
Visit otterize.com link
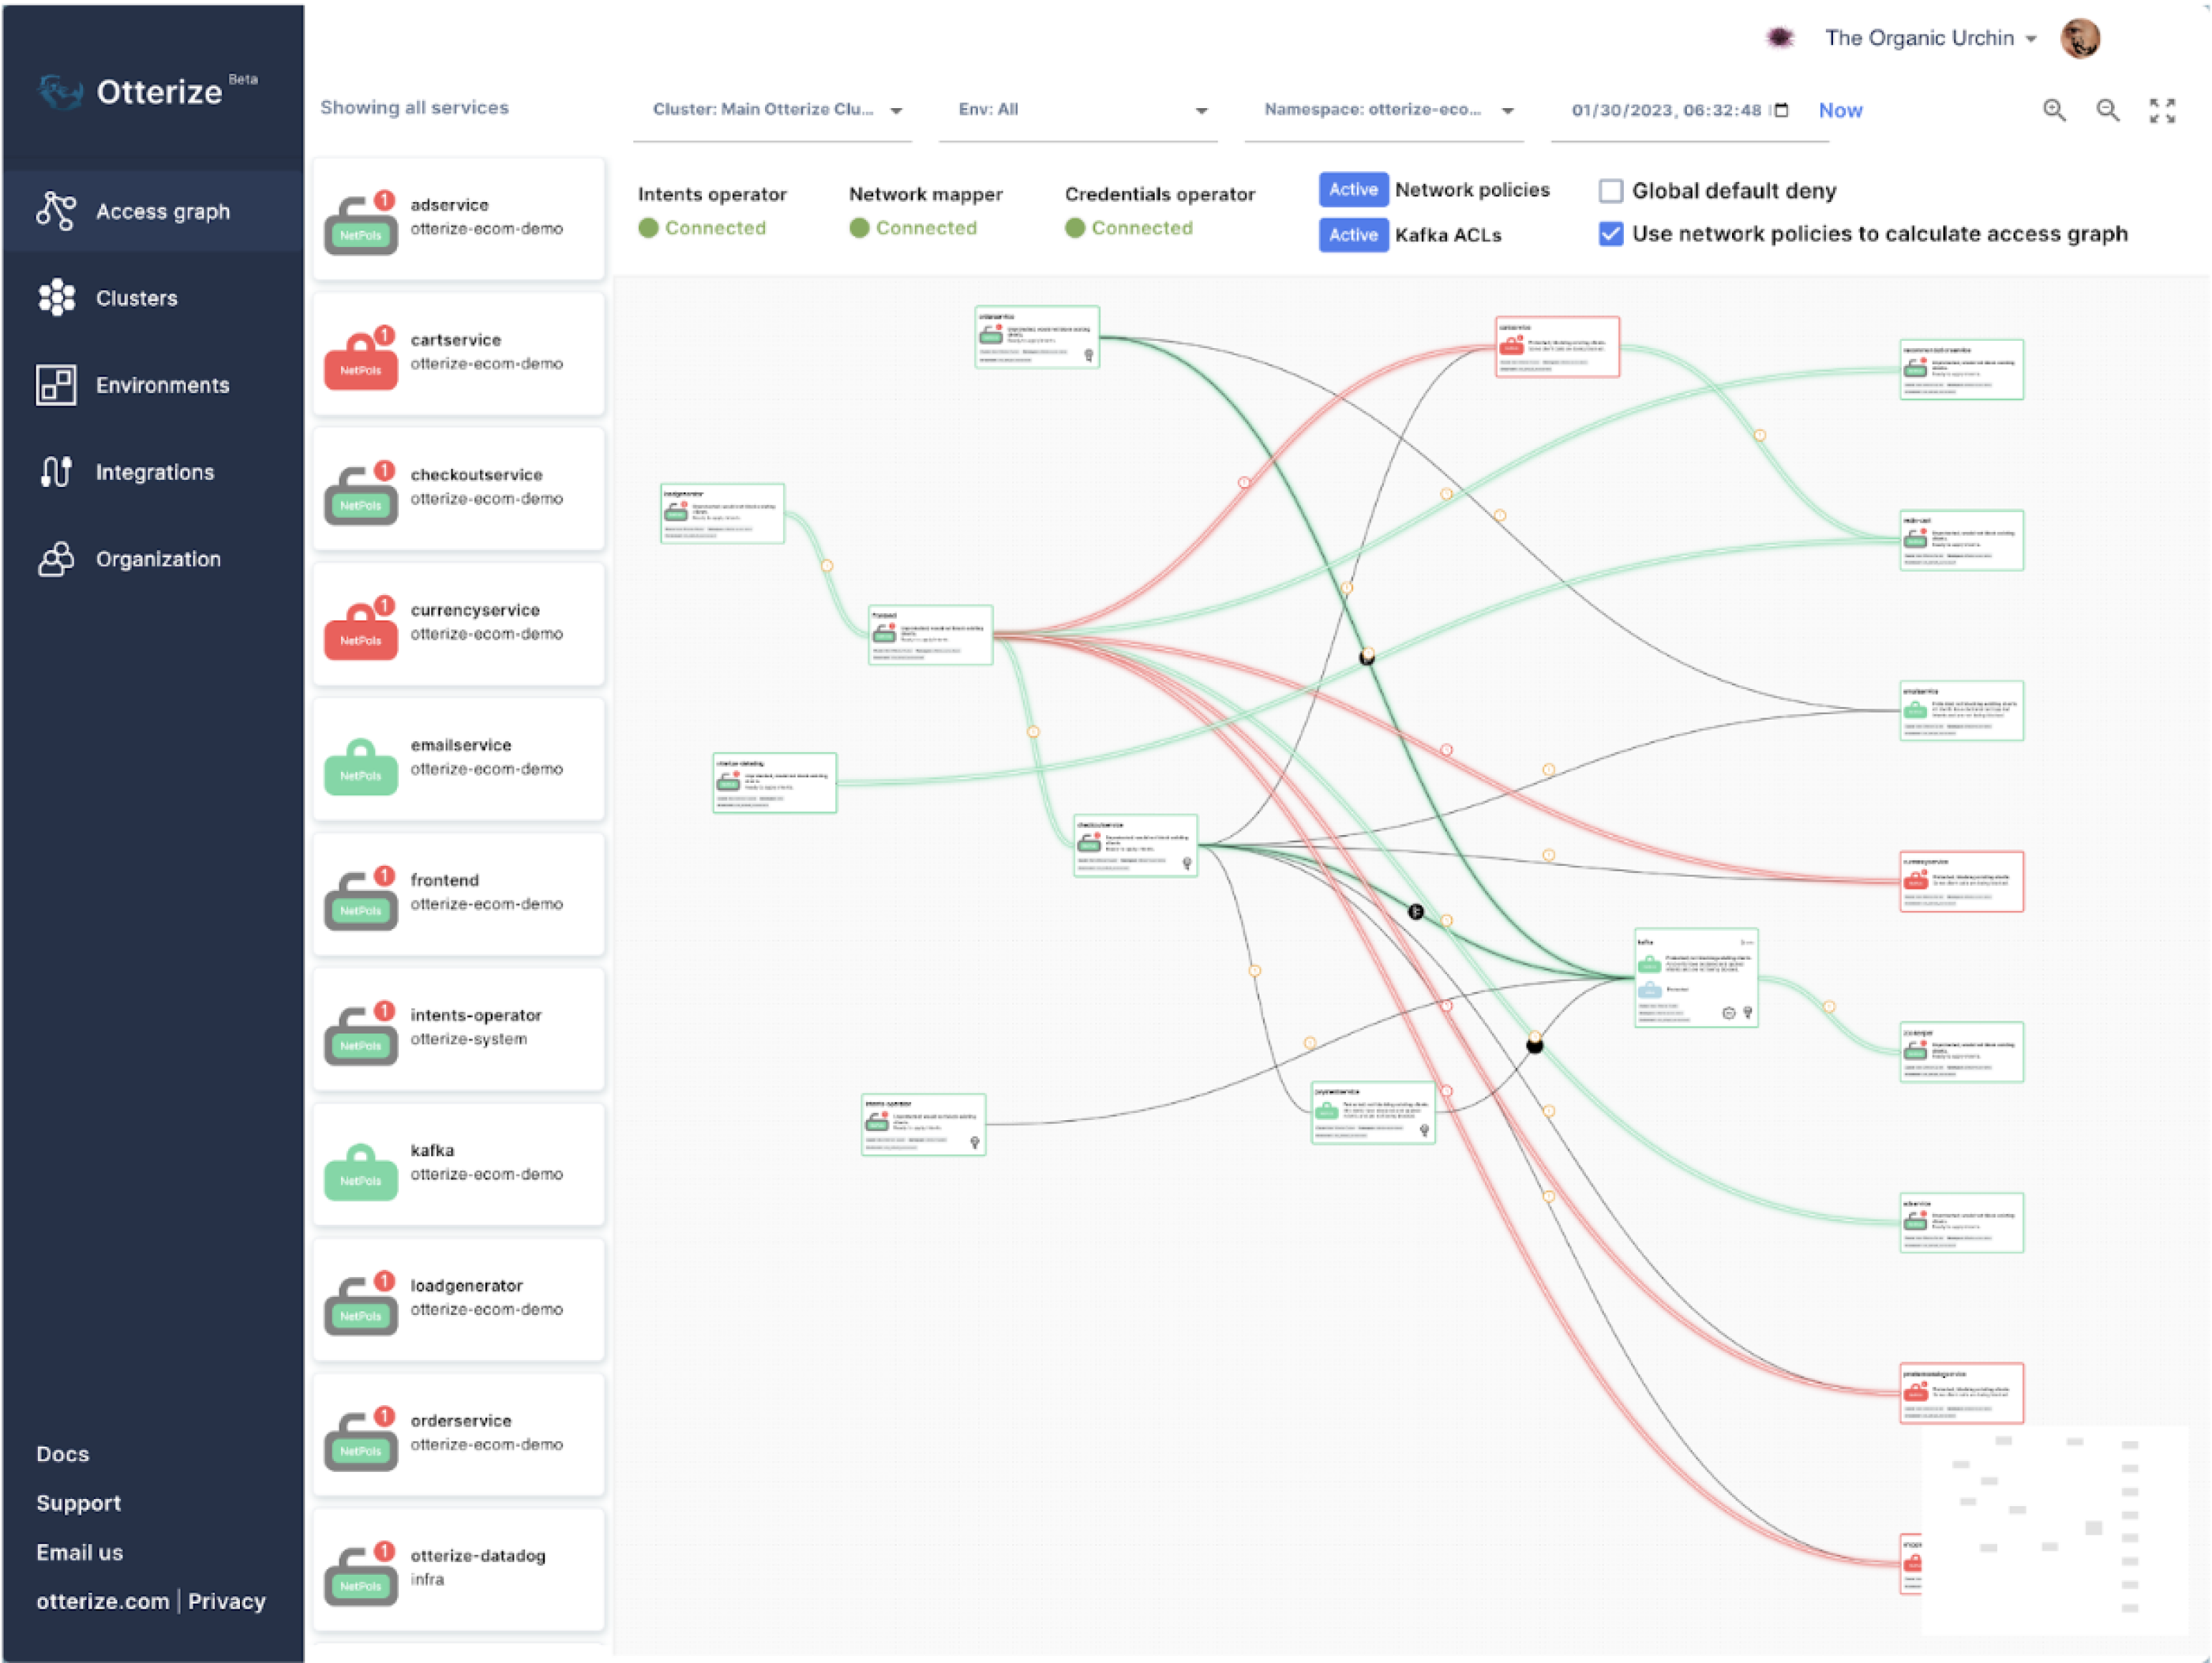(x=103, y=1601)
